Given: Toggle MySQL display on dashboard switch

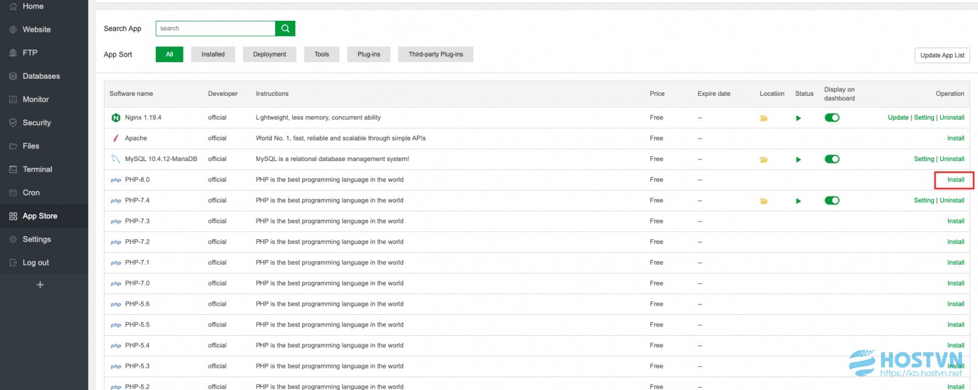Looking at the screenshot, I should (x=832, y=159).
